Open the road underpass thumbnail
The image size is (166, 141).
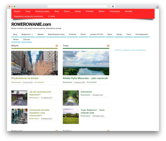coord(19,98)
